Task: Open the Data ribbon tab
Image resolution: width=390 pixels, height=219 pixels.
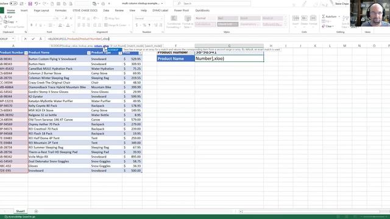Action: [106, 10]
